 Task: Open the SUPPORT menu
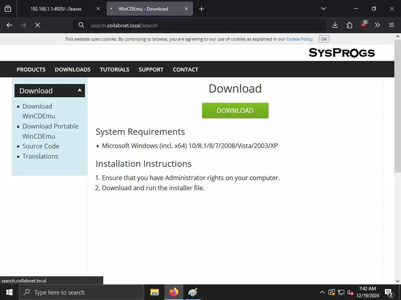pyautogui.click(x=151, y=70)
